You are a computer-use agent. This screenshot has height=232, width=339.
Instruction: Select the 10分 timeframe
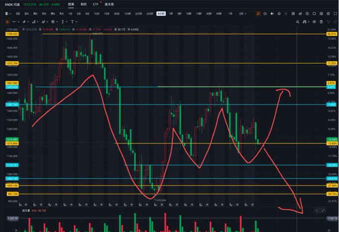pos(96,13)
